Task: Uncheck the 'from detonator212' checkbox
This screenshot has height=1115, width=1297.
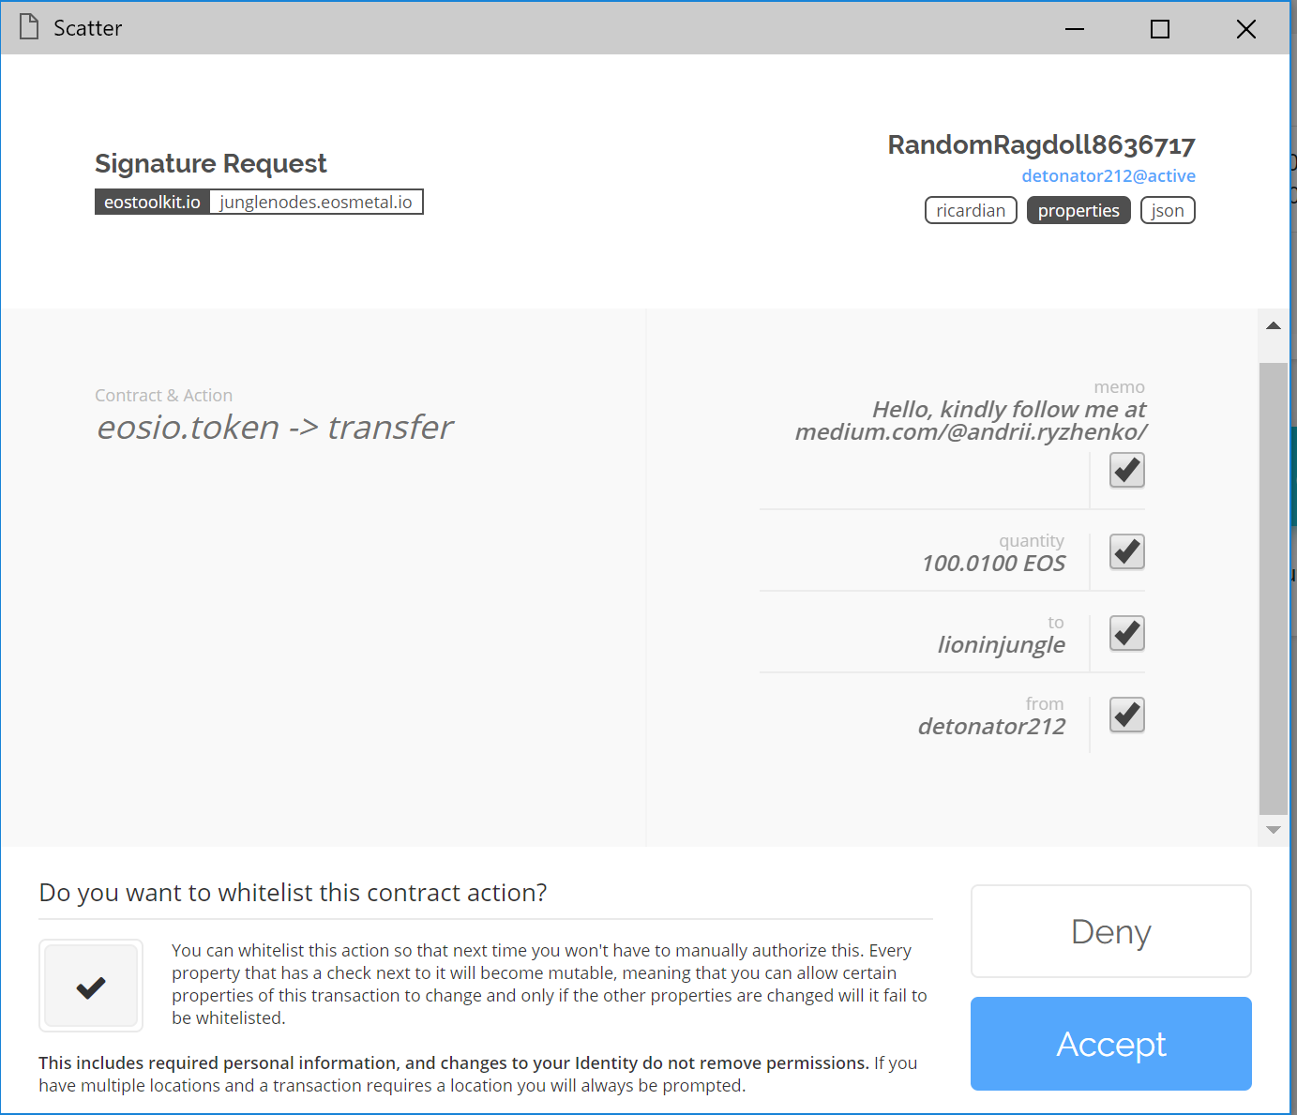Action: click(1126, 715)
